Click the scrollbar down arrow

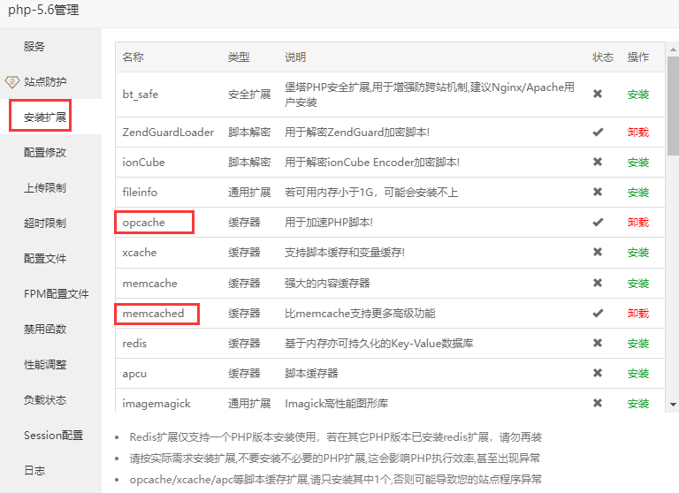pyautogui.click(x=674, y=405)
